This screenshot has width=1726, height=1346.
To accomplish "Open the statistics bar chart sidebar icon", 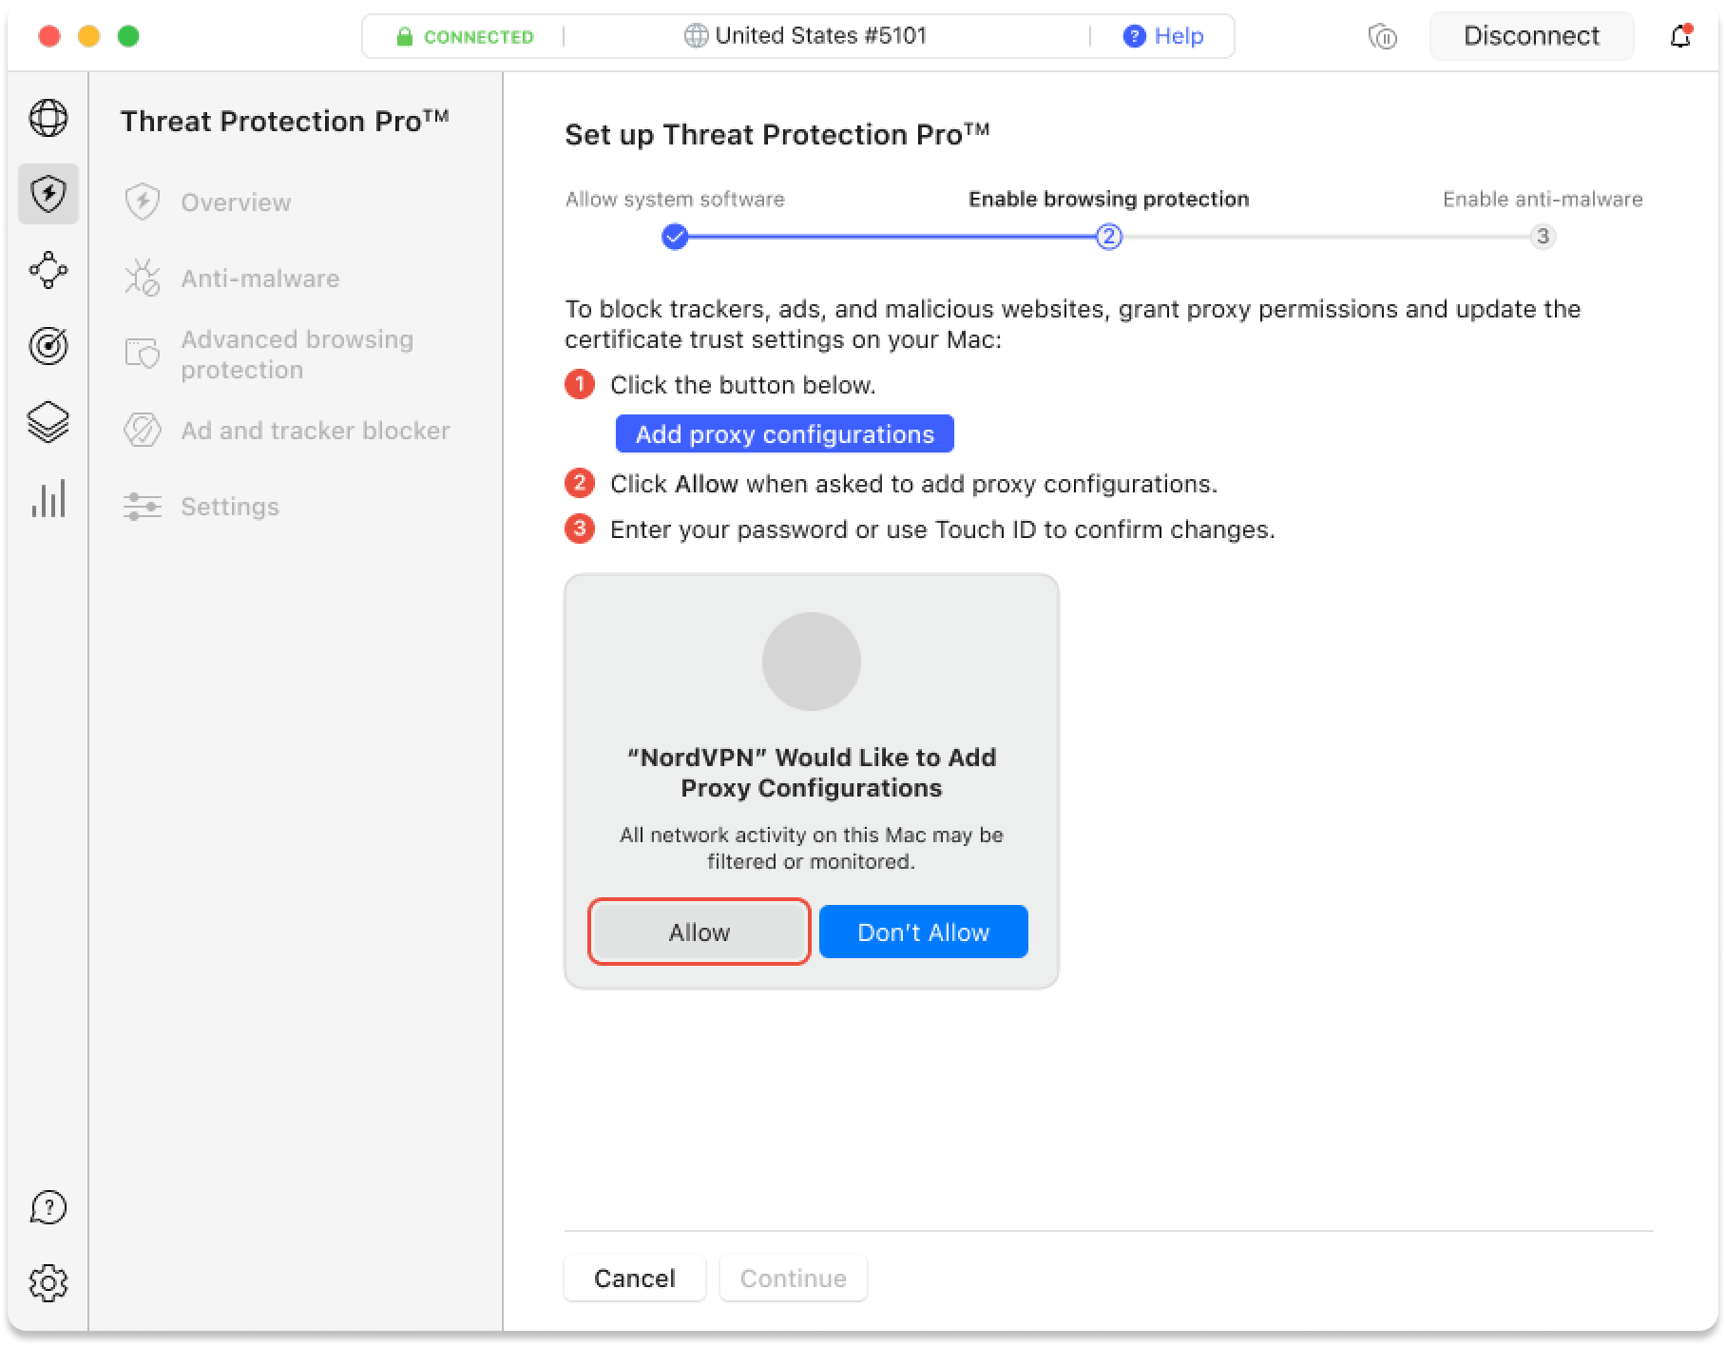I will point(48,498).
